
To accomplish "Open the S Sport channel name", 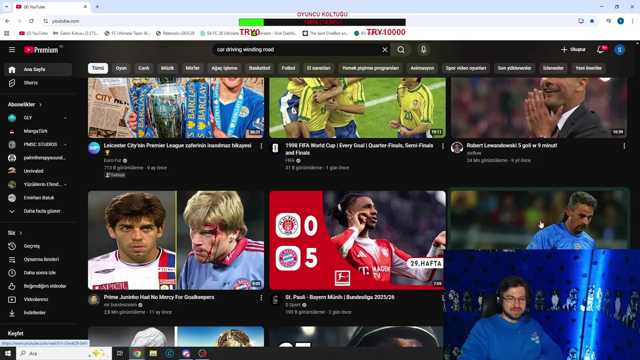I will [x=293, y=304].
